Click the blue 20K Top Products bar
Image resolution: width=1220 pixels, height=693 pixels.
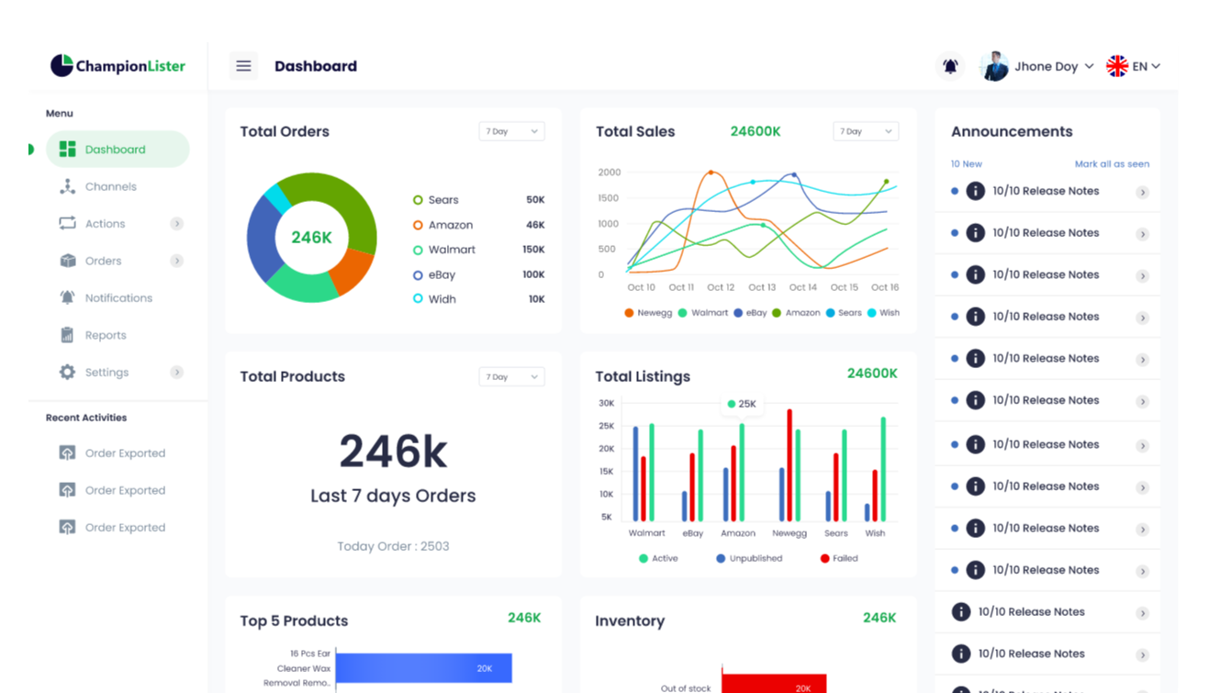(423, 668)
